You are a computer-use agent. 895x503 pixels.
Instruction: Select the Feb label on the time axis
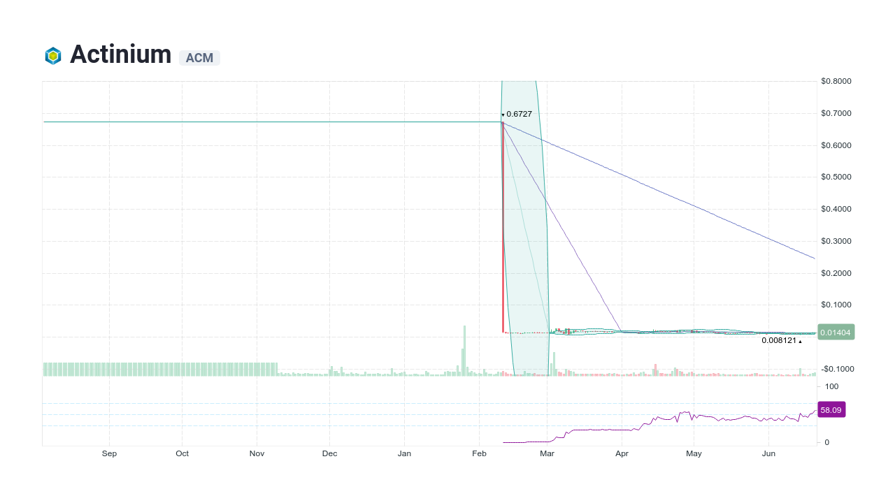pyautogui.click(x=479, y=453)
